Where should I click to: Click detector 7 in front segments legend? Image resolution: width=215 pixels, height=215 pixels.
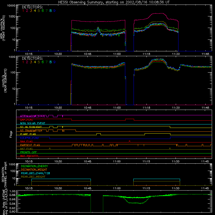(x=46, y=11)
